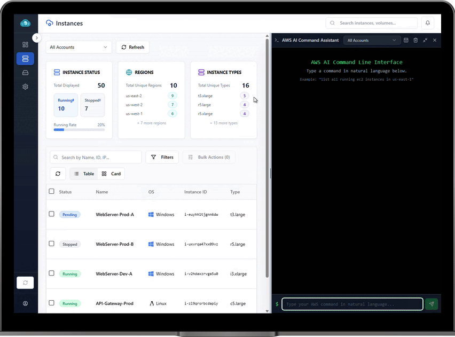
Task: Open the user profile icon in sidebar
Action: click(x=25, y=303)
